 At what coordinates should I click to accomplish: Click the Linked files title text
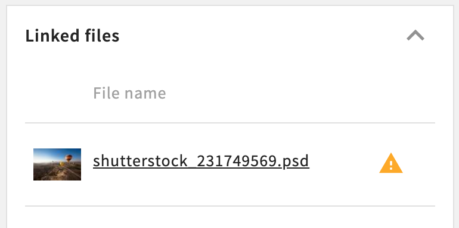pos(72,36)
